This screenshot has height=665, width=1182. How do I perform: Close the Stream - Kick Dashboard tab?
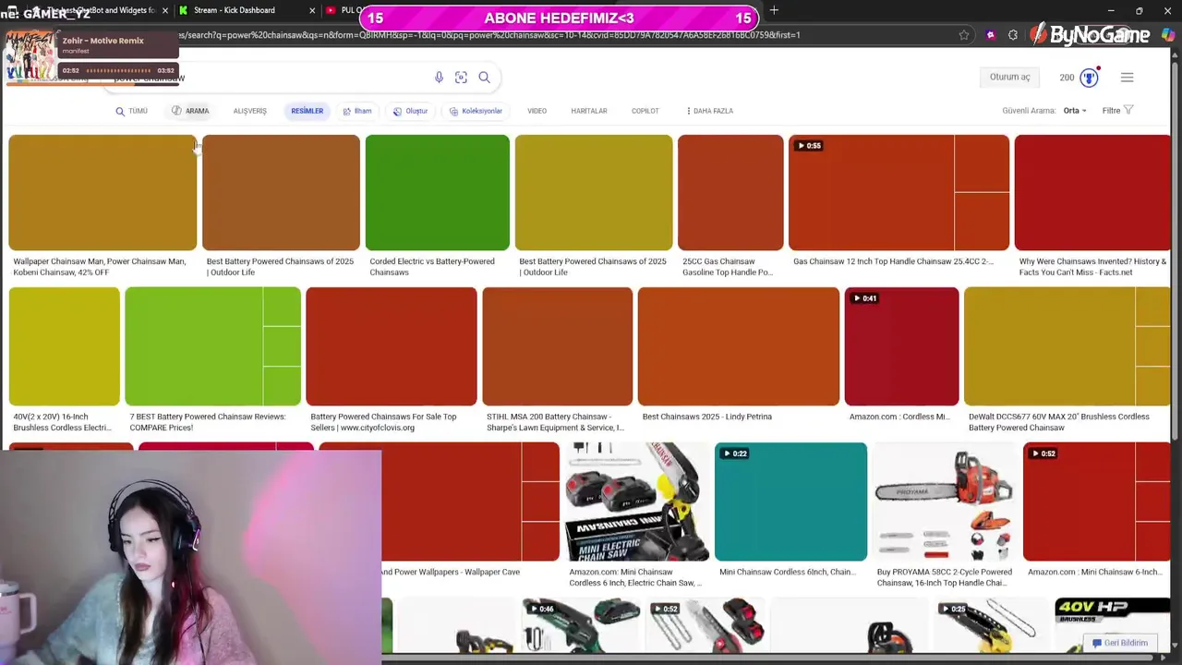[x=312, y=10]
